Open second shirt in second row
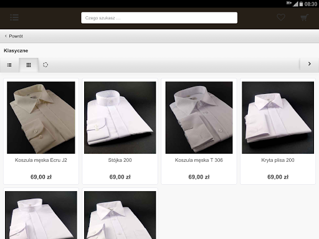 [120, 215]
